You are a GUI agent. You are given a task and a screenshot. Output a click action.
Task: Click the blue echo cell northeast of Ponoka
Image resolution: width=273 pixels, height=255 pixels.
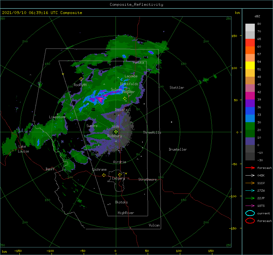coord(151,52)
